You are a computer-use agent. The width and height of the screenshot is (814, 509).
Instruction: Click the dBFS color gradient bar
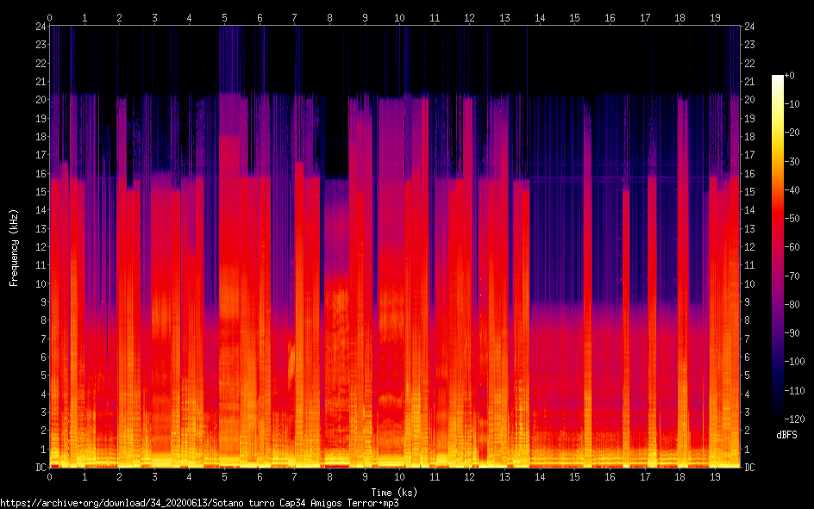tap(777, 246)
